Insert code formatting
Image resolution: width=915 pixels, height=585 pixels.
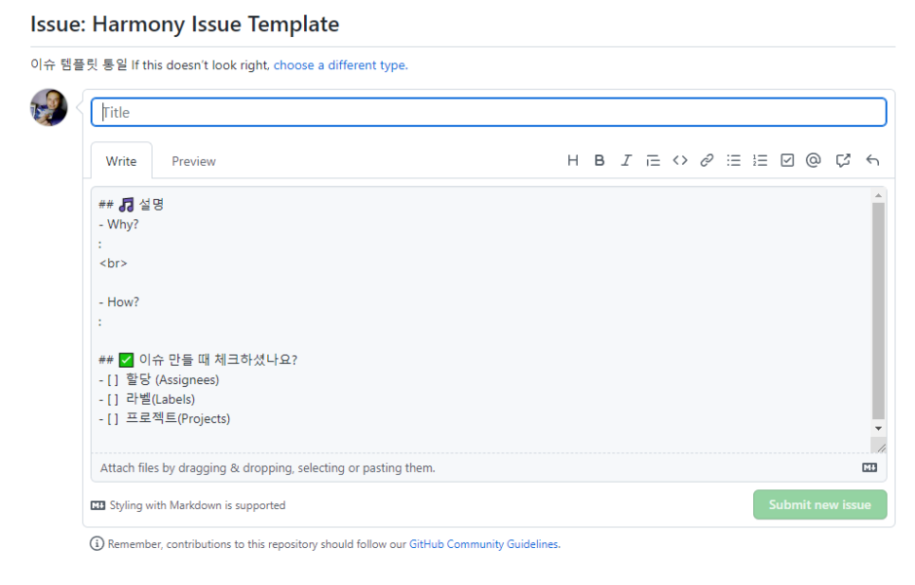pos(680,160)
